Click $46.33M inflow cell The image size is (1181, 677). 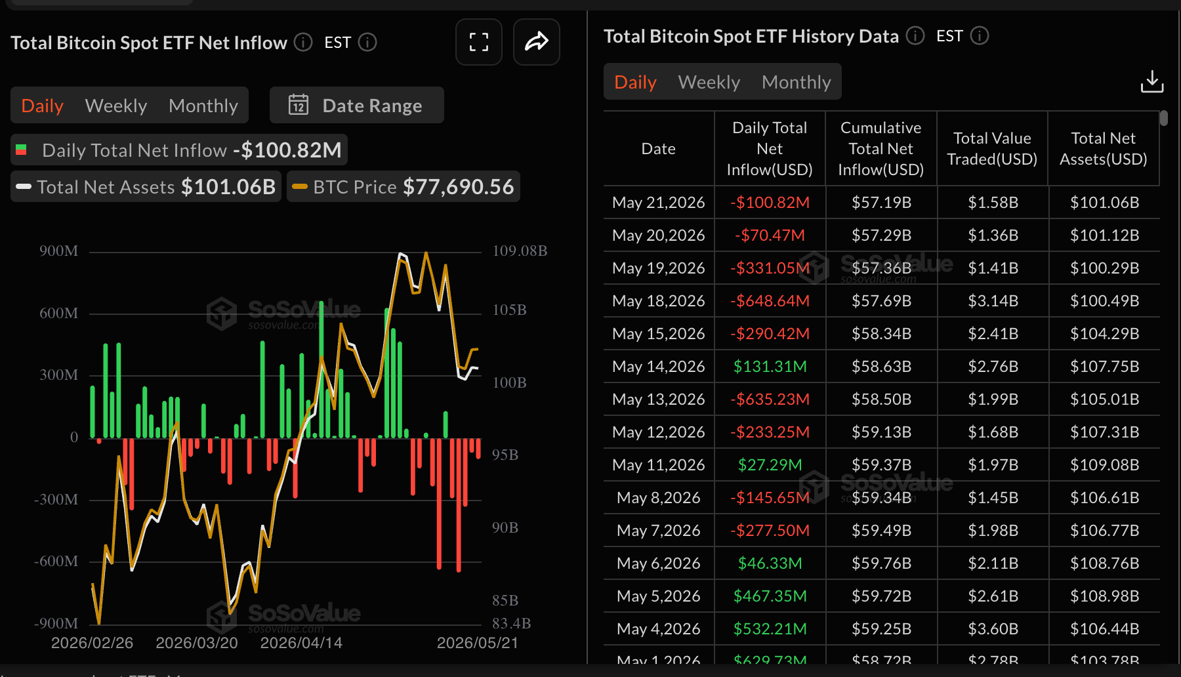coord(770,564)
